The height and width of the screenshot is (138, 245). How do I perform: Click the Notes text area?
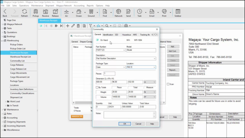click(130, 115)
